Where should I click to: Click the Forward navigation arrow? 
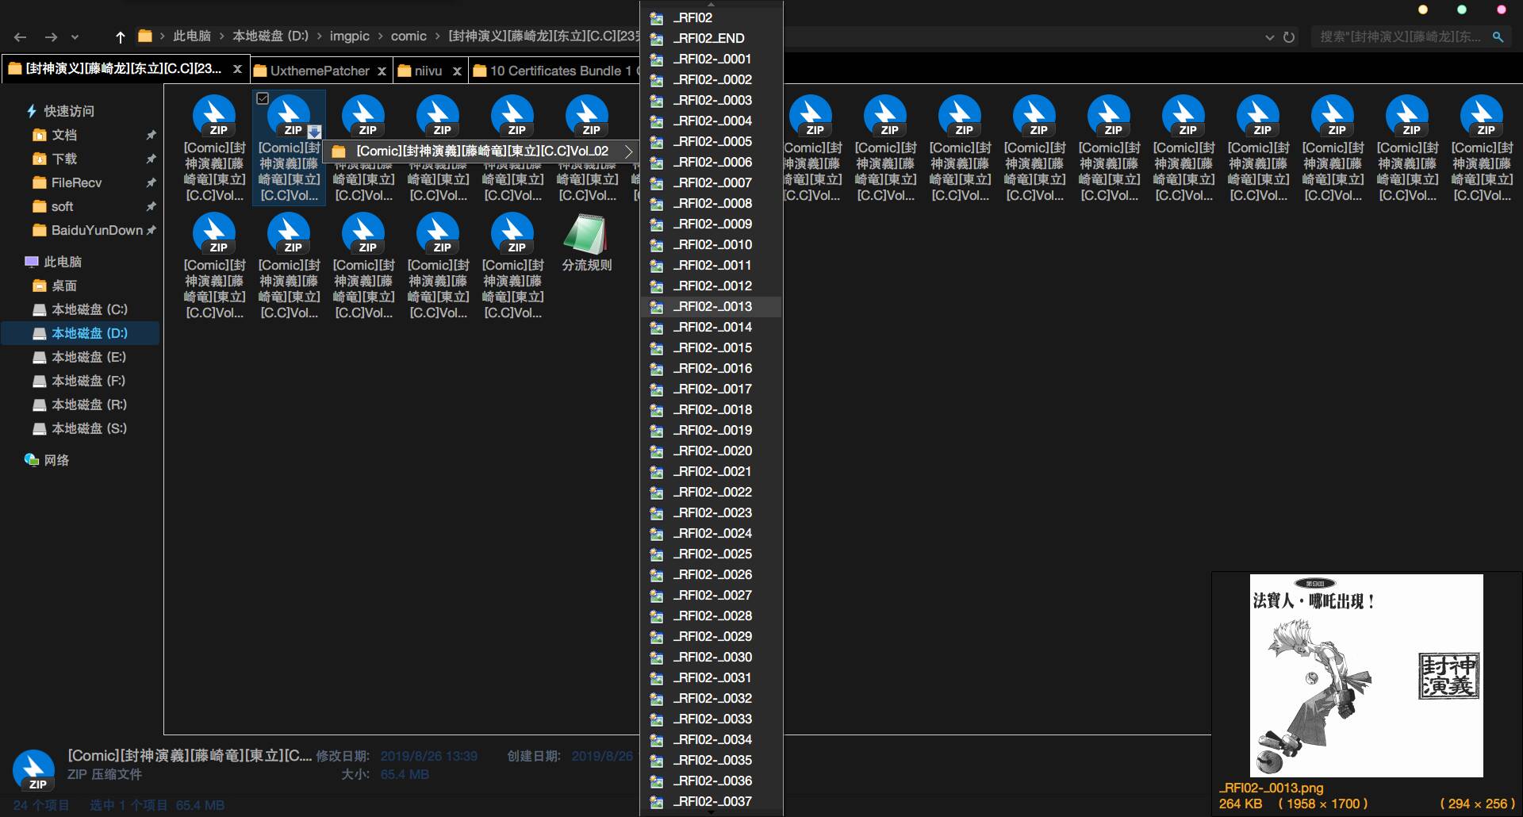(51, 37)
